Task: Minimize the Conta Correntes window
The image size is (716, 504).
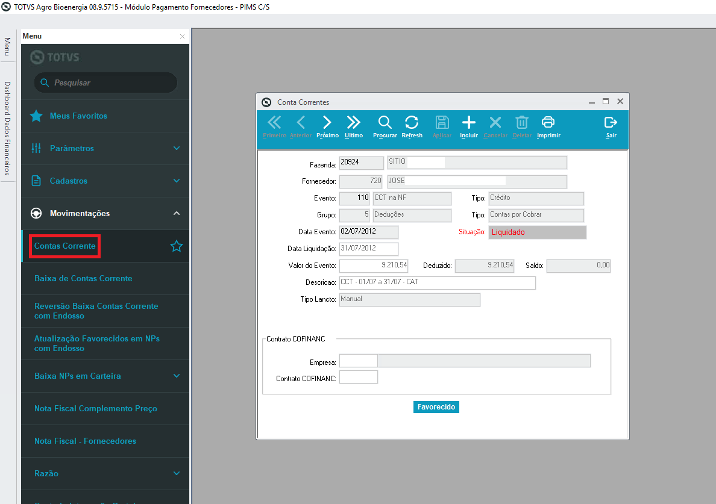Action: coord(592,102)
